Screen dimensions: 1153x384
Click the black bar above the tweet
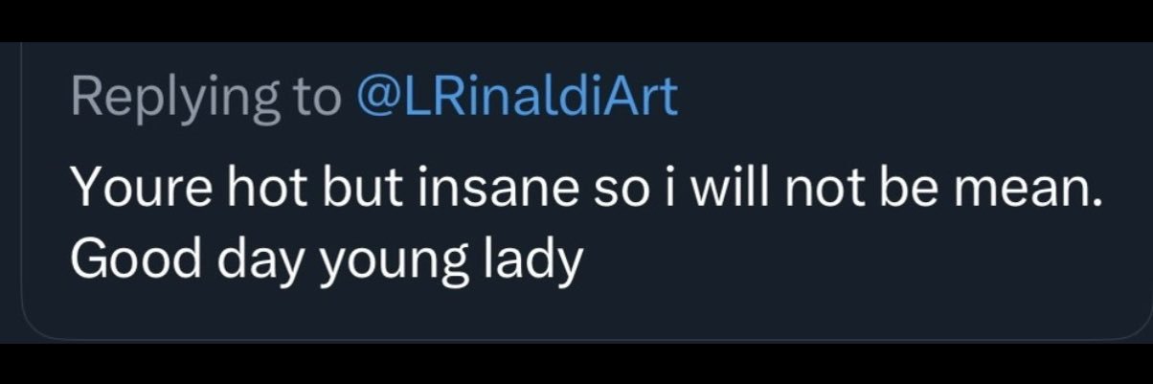576,19
